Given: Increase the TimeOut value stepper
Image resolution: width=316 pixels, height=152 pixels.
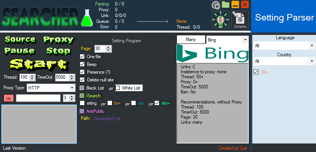Looking at the screenshot, I should (x=72, y=76).
